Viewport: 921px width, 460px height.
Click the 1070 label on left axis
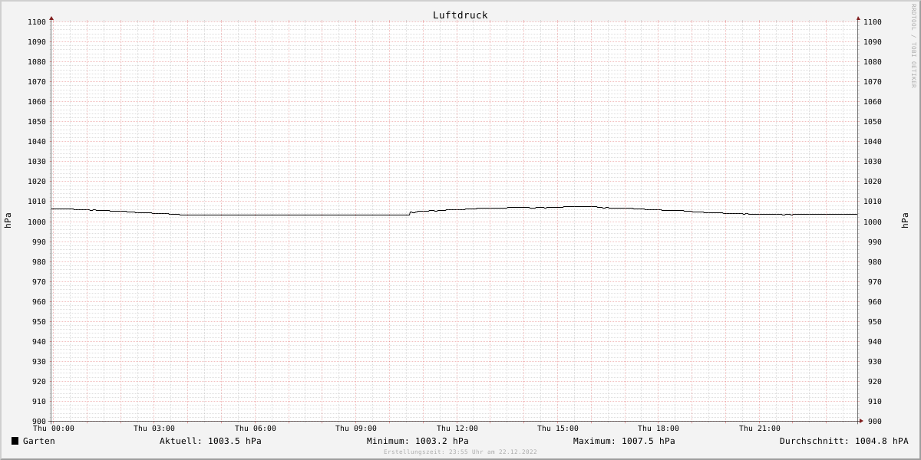(37, 82)
